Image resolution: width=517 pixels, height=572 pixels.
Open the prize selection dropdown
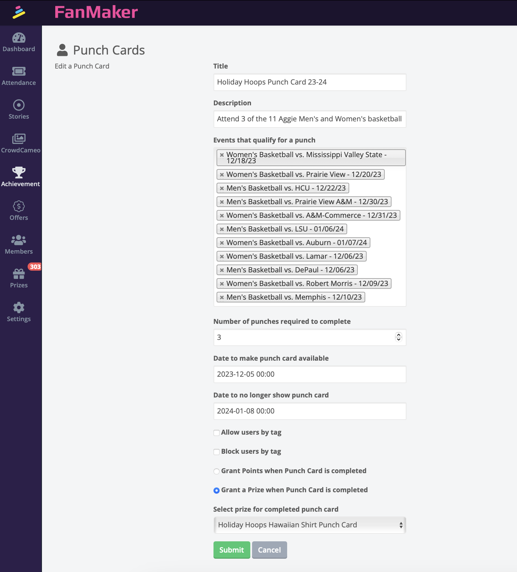coord(310,525)
